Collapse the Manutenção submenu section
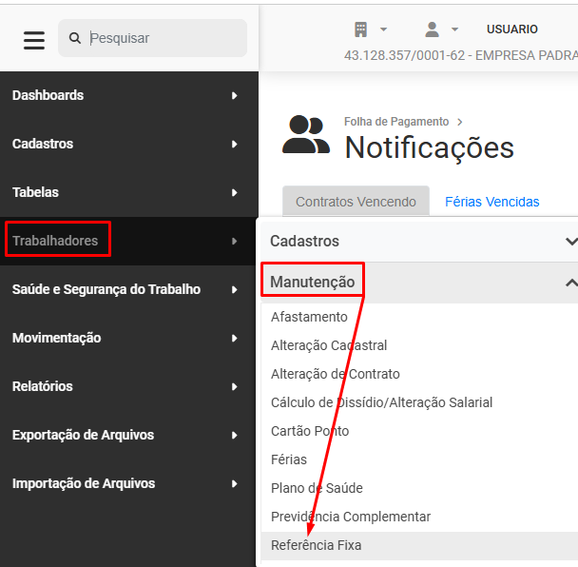The width and height of the screenshot is (578, 567). pyautogui.click(x=569, y=283)
